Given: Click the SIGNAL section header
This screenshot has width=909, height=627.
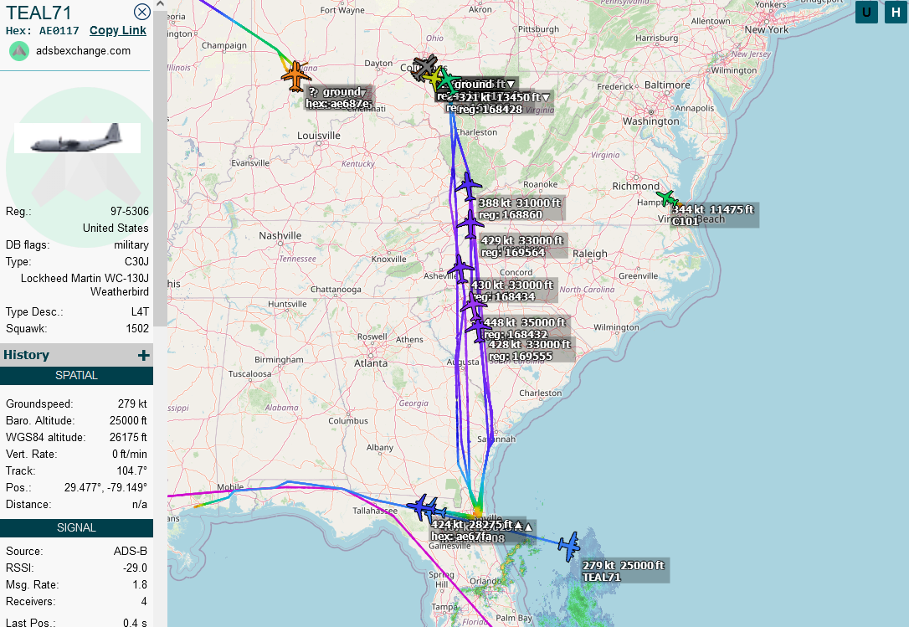Looking at the screenshot, I should coord(76,528).
